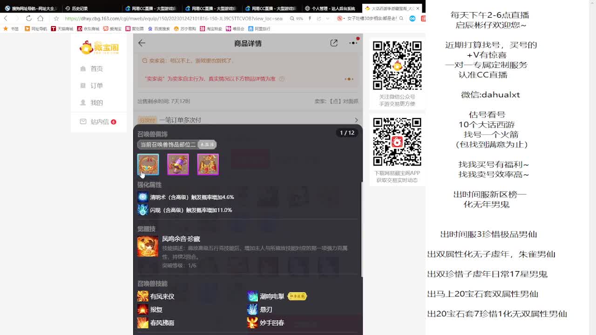Open the 天猫商城 bookmark
596x335 pixels.
[62, 29]
